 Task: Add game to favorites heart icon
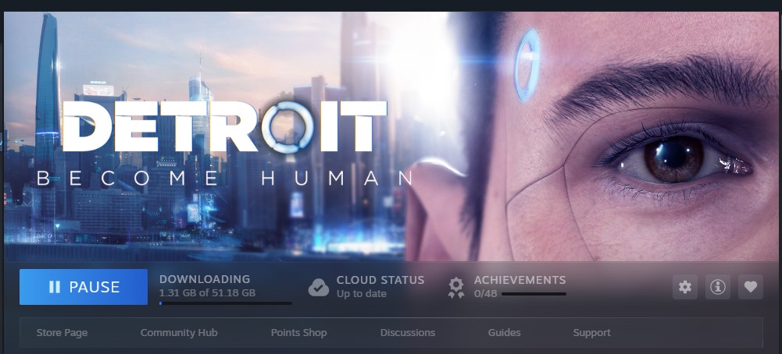tap(751, 287)
